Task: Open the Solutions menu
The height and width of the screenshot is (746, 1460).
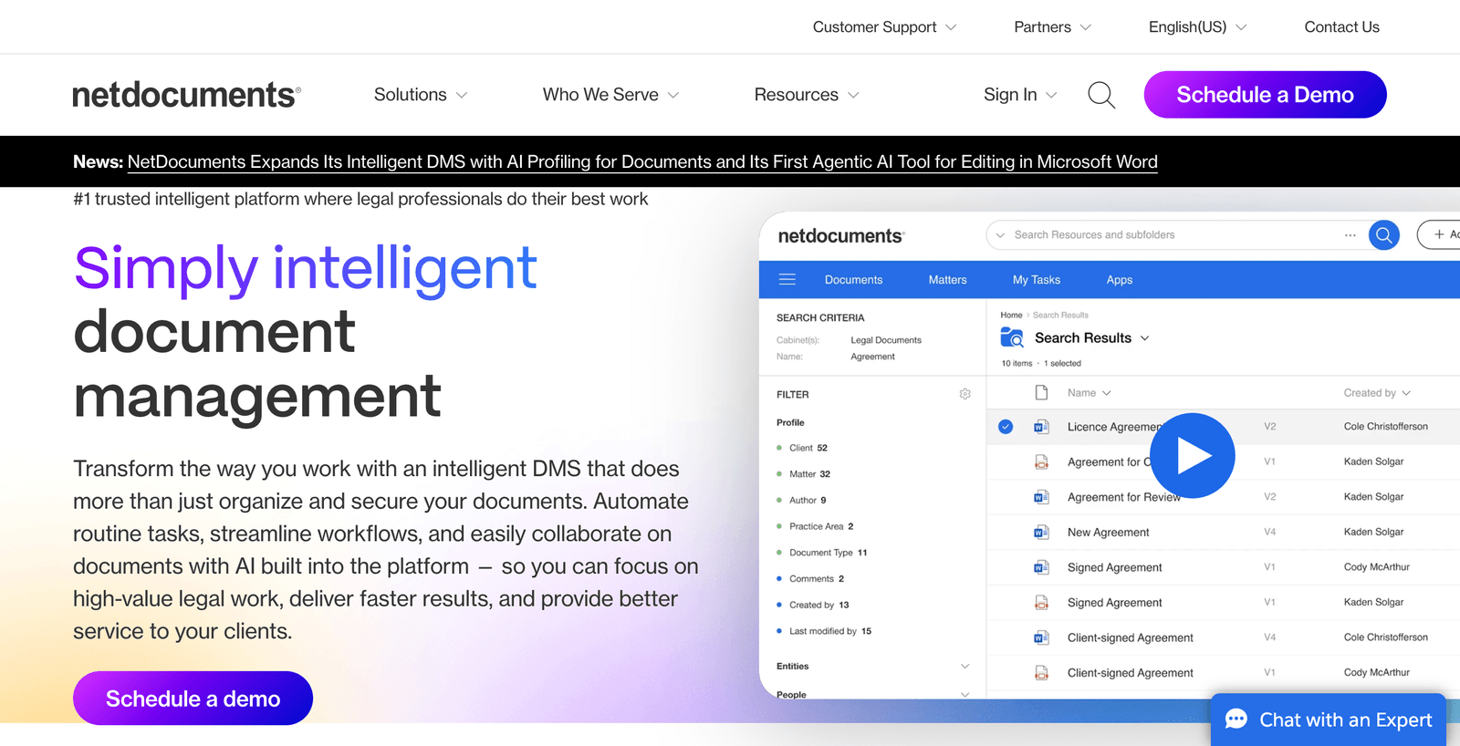Action: point(421,95)
